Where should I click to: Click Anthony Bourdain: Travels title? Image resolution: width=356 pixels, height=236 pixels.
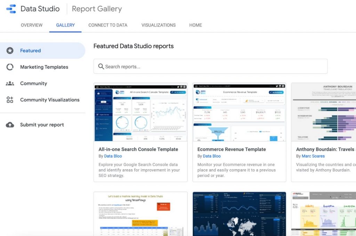[x=326, y=149]
